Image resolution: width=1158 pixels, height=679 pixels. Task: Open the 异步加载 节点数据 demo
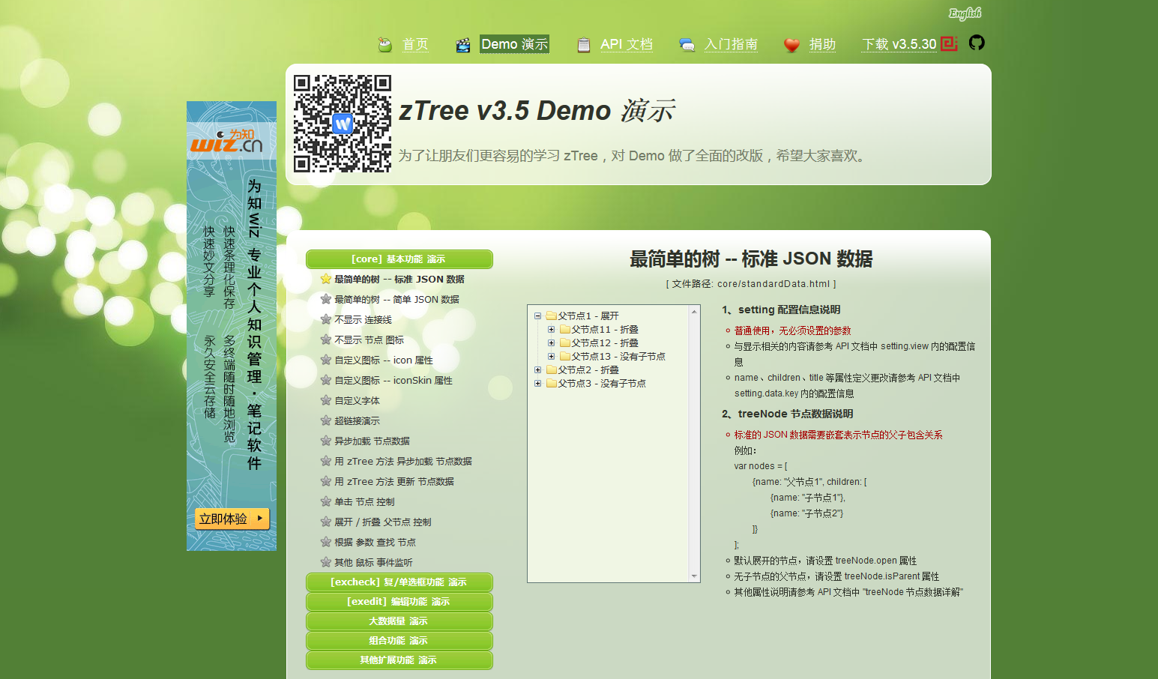tap(372, 441)
